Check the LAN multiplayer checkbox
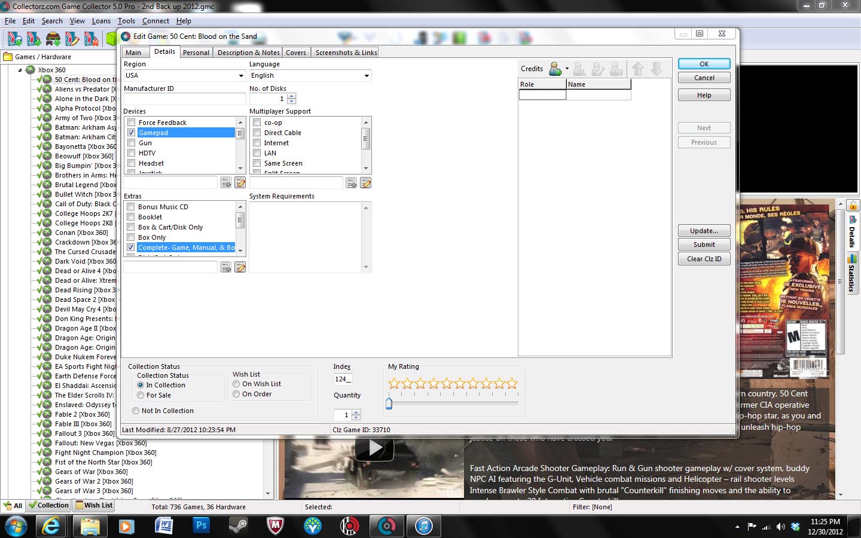The height and width of the screenshot is (538, 861). click(x=257, y=153)
